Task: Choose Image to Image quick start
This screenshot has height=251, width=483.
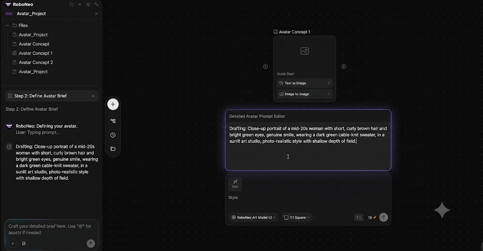Action: tap(305, 94)
